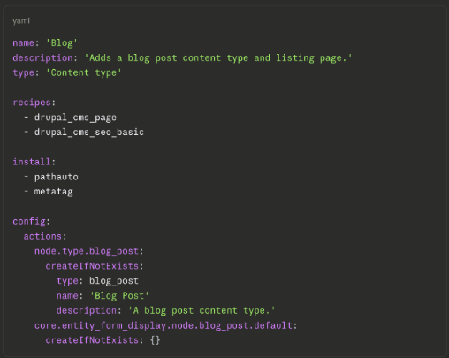Click the drupal_cms_page list entry
Image resolution: width=449 pixels, height=358 pixels.
[x=75, y=118]
